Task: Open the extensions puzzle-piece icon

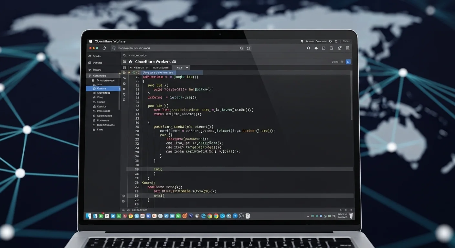Action: 316,48
